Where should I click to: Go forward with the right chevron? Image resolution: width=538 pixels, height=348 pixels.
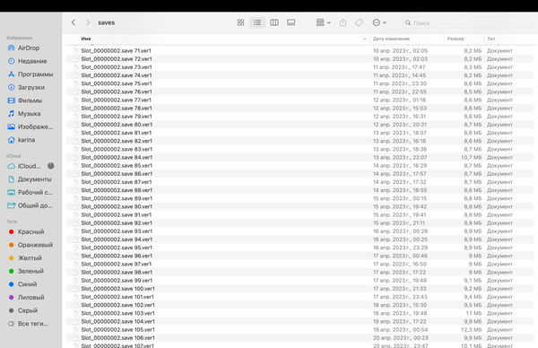coord(88,22)
